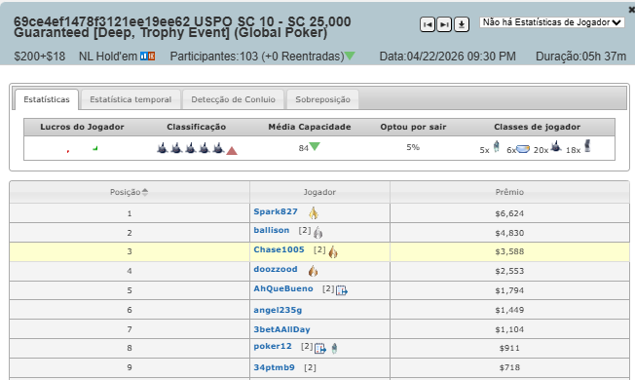Screen dimensions: 635x380
Task: Click the 18x player class icon
Action: click(x=587, y=146)
